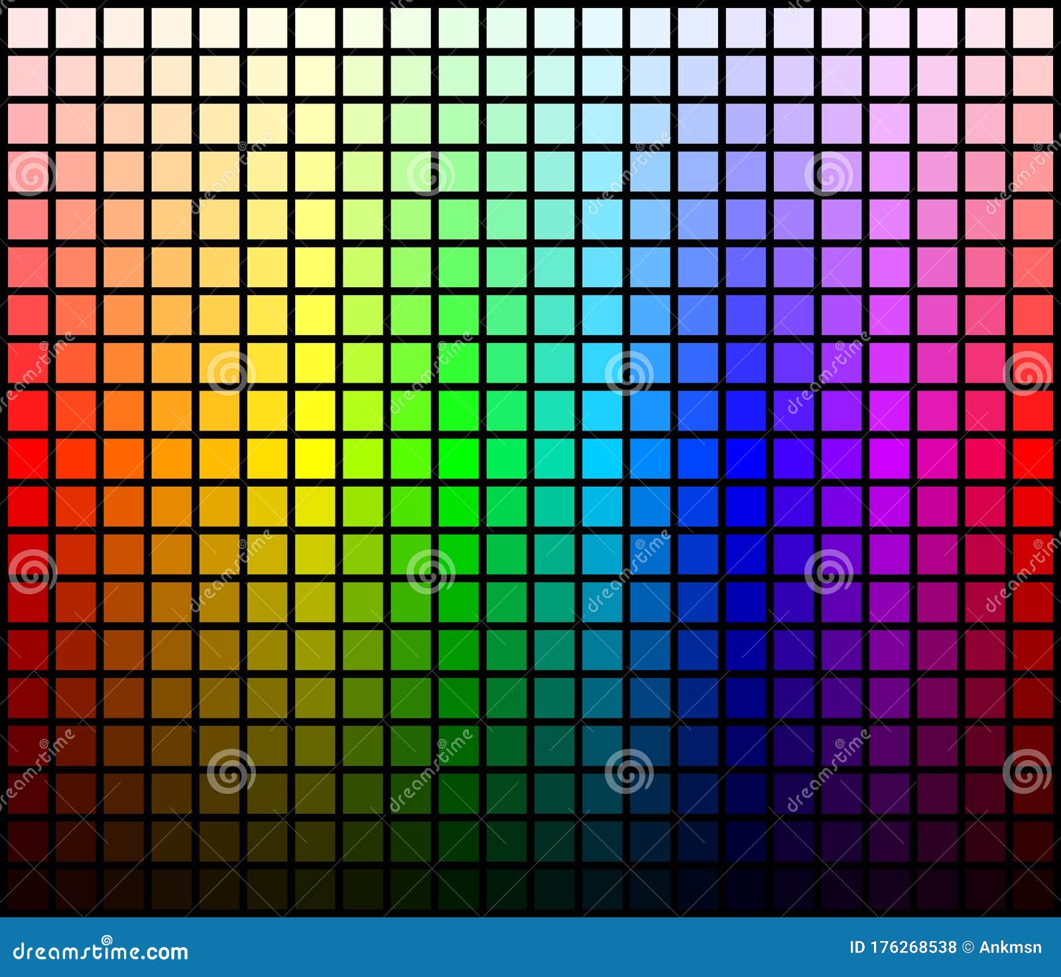Select the bright cyan swatch in the saturated row

coord(602,458)
